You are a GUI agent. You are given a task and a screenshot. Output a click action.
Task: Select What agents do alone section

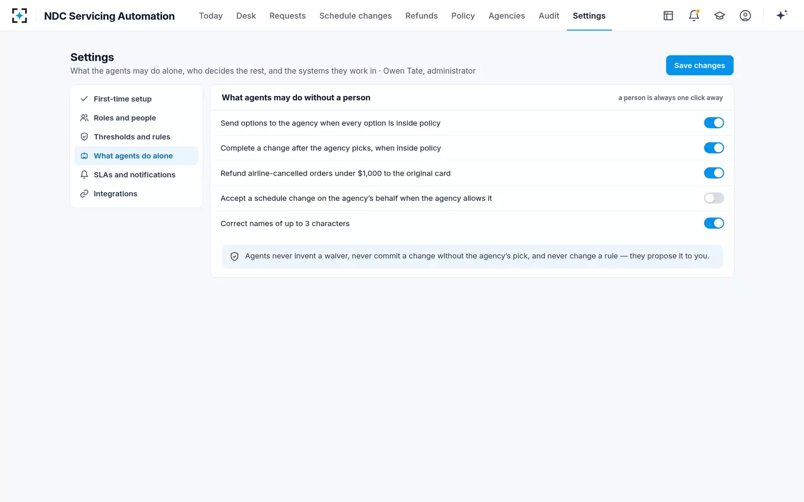point(136,156)
